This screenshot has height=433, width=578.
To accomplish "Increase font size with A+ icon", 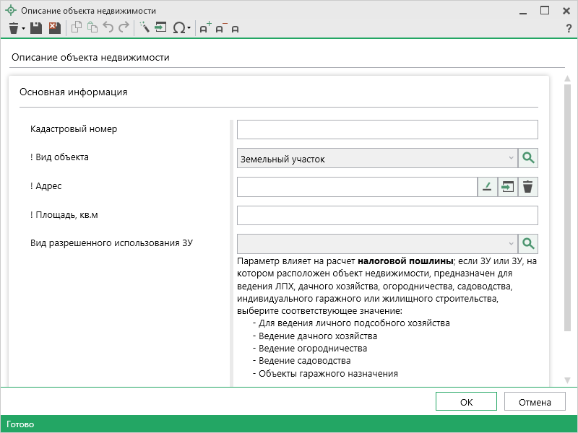I will (x=204, y=28).
